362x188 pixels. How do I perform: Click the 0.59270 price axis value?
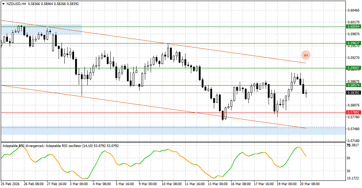coord(353,58)
